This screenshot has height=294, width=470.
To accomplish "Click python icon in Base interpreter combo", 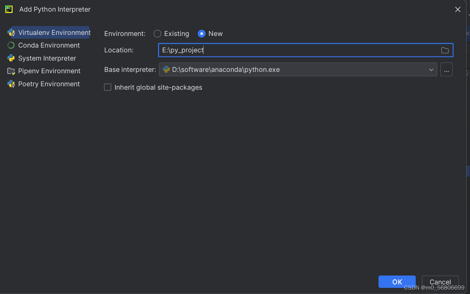I will click(166, 69).
